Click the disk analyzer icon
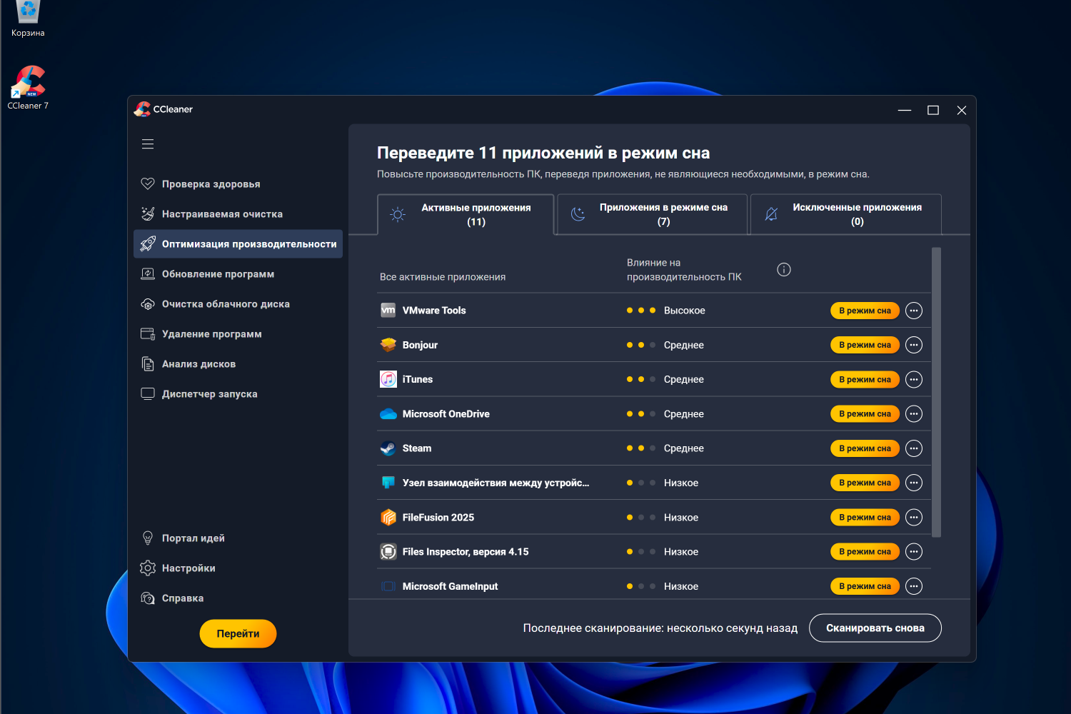Image resolution: width=1071 pixels, height=714 pixels. 148,364
